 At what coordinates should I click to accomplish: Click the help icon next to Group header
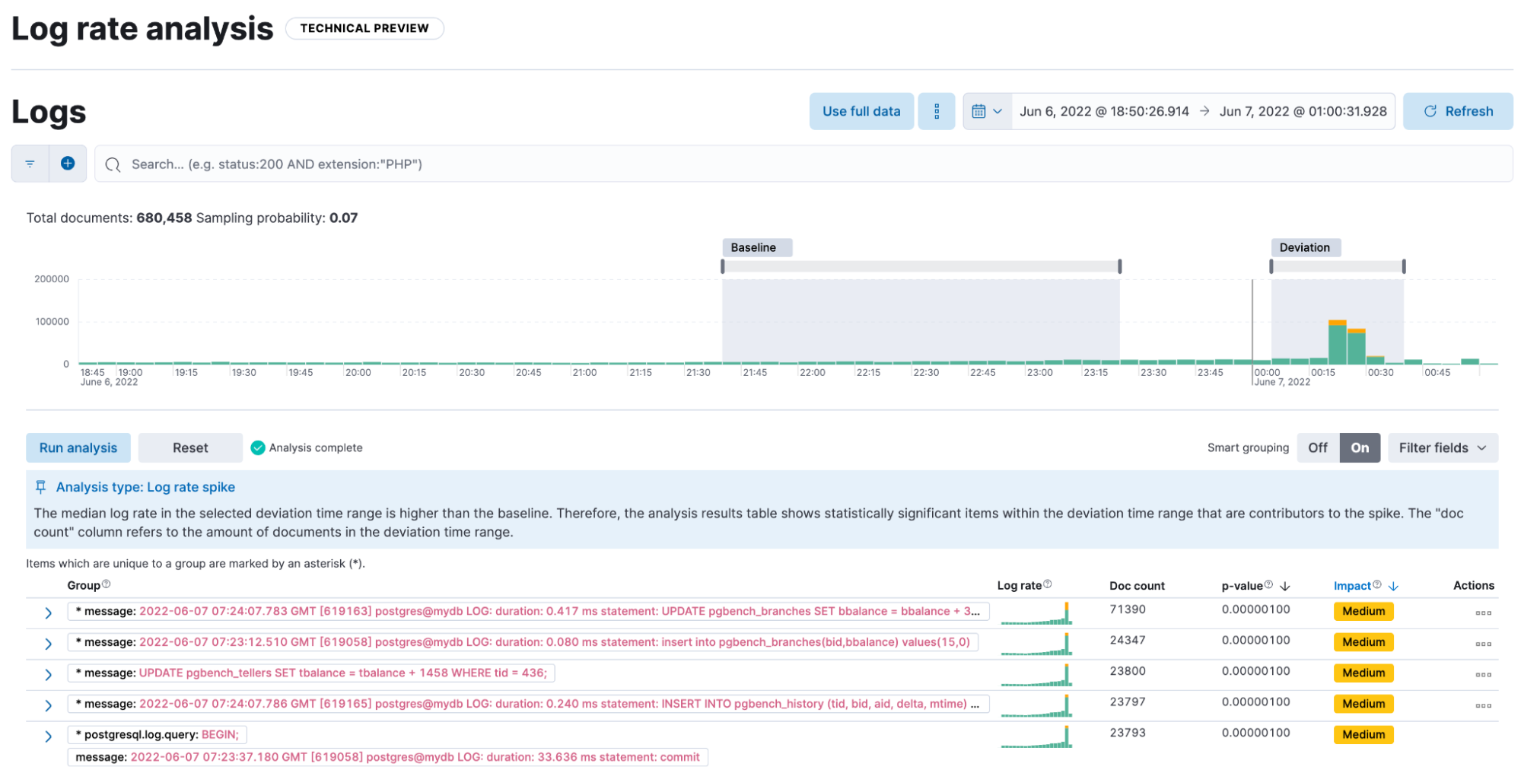107,583
